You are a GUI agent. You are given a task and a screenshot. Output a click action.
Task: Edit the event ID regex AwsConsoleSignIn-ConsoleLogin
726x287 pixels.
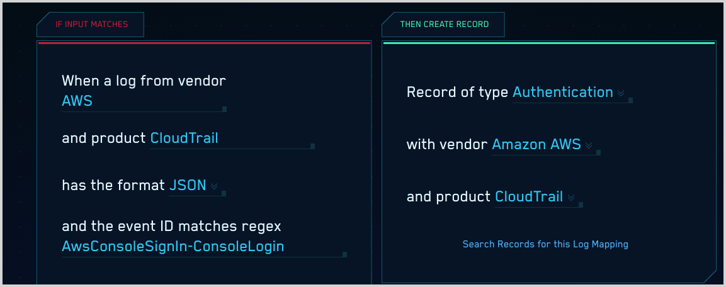pos(204,247)
